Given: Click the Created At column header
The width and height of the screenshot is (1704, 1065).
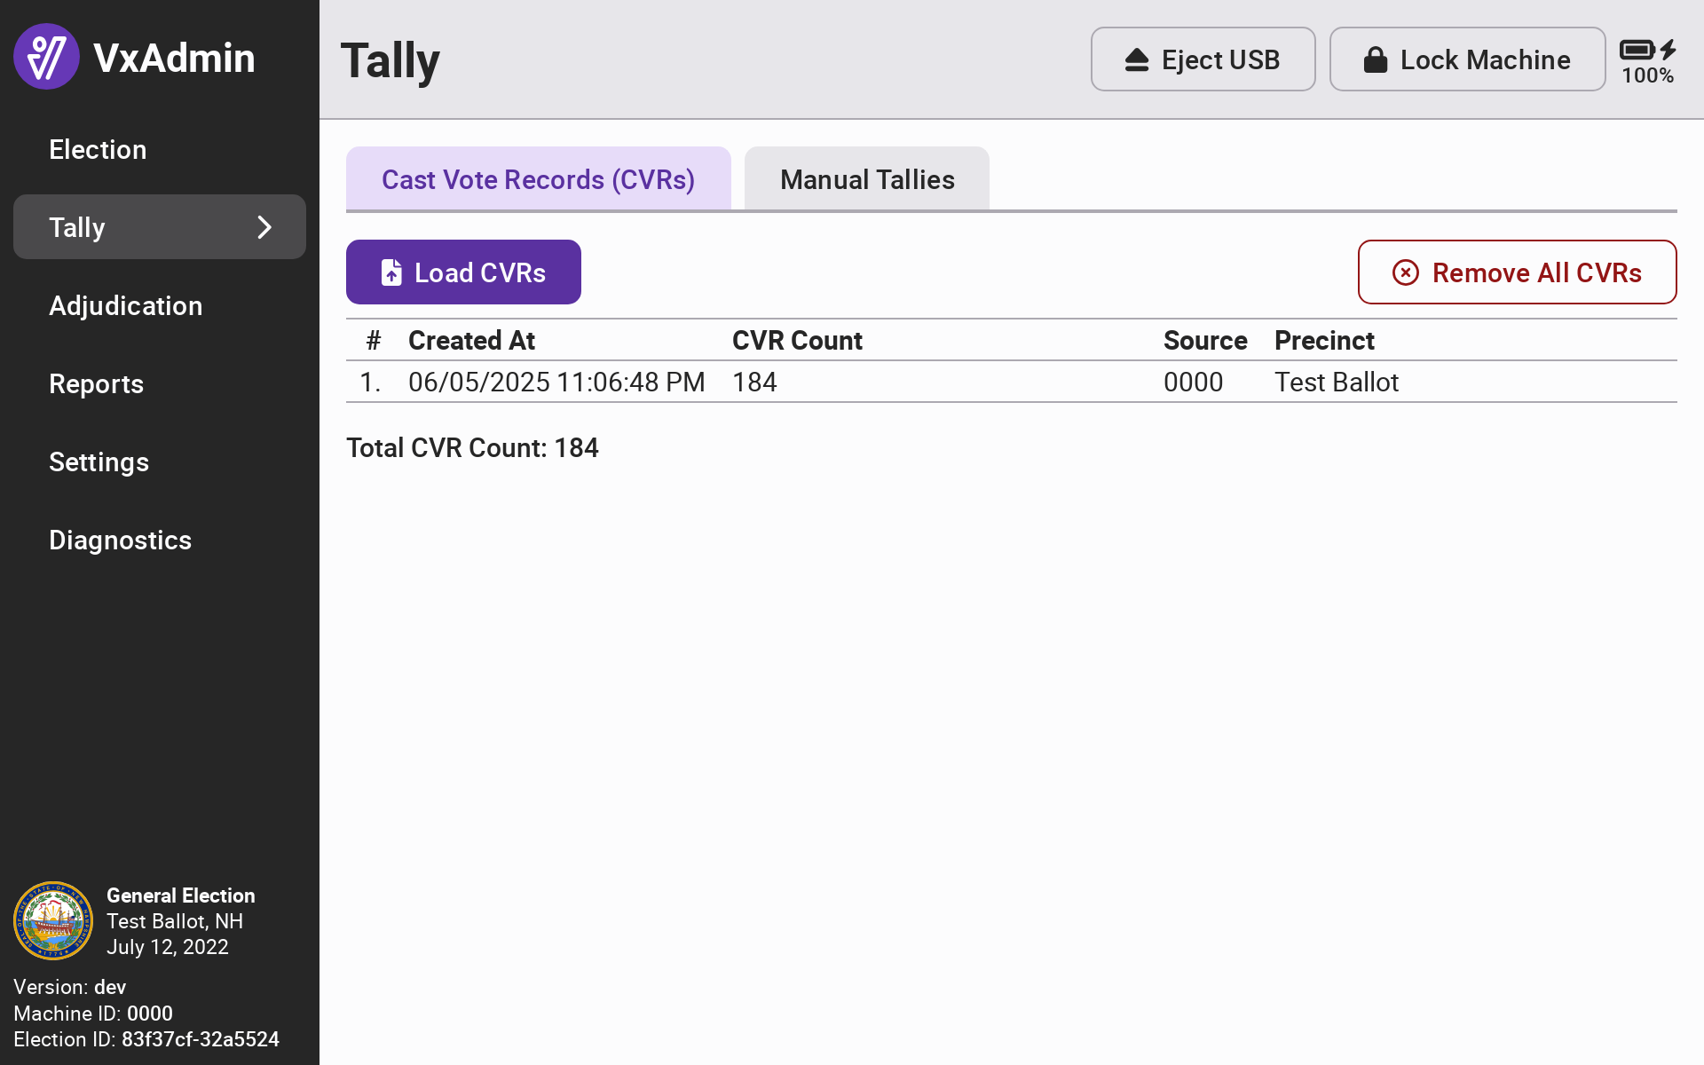Looking at the screenshot, I should [x=471, y=340].
